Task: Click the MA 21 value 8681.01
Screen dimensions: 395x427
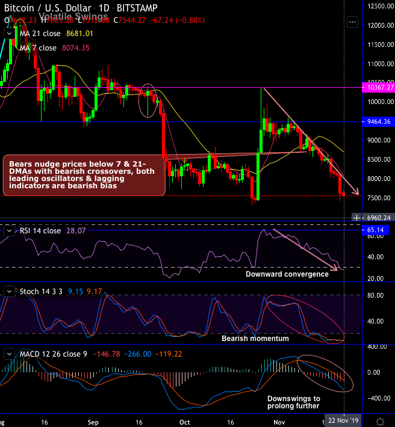Action: pos(79,34)
